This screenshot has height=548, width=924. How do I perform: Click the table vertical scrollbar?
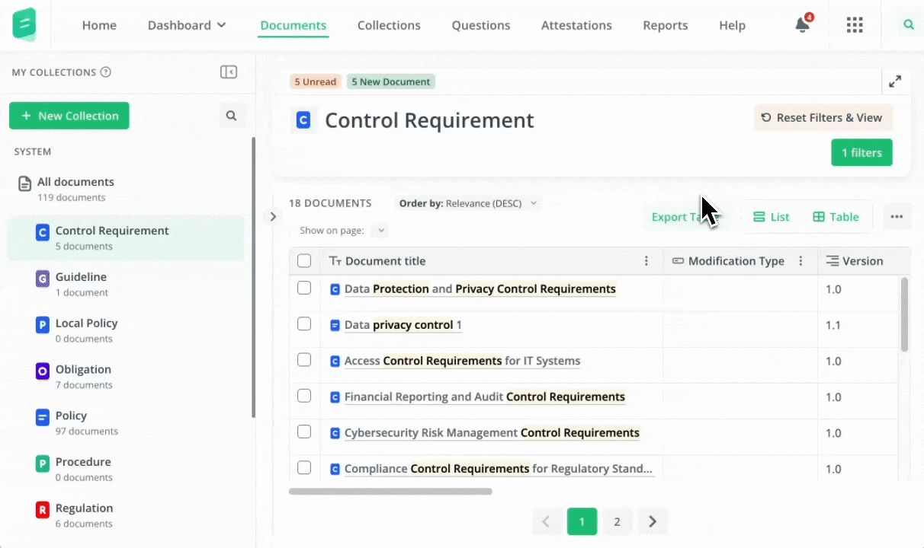coord(904,314)
